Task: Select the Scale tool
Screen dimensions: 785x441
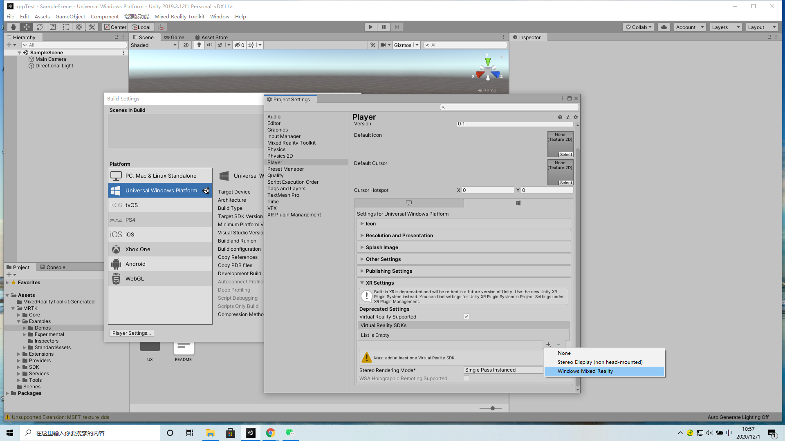Action: (x=52, y=27)
